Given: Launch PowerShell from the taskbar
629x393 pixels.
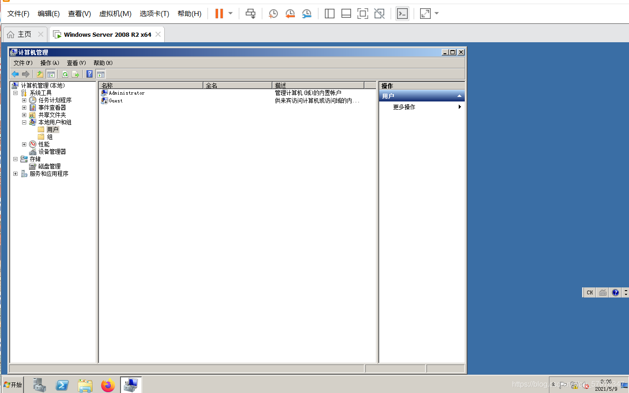Looking at the screenshot, I should [x=63, y=385].
